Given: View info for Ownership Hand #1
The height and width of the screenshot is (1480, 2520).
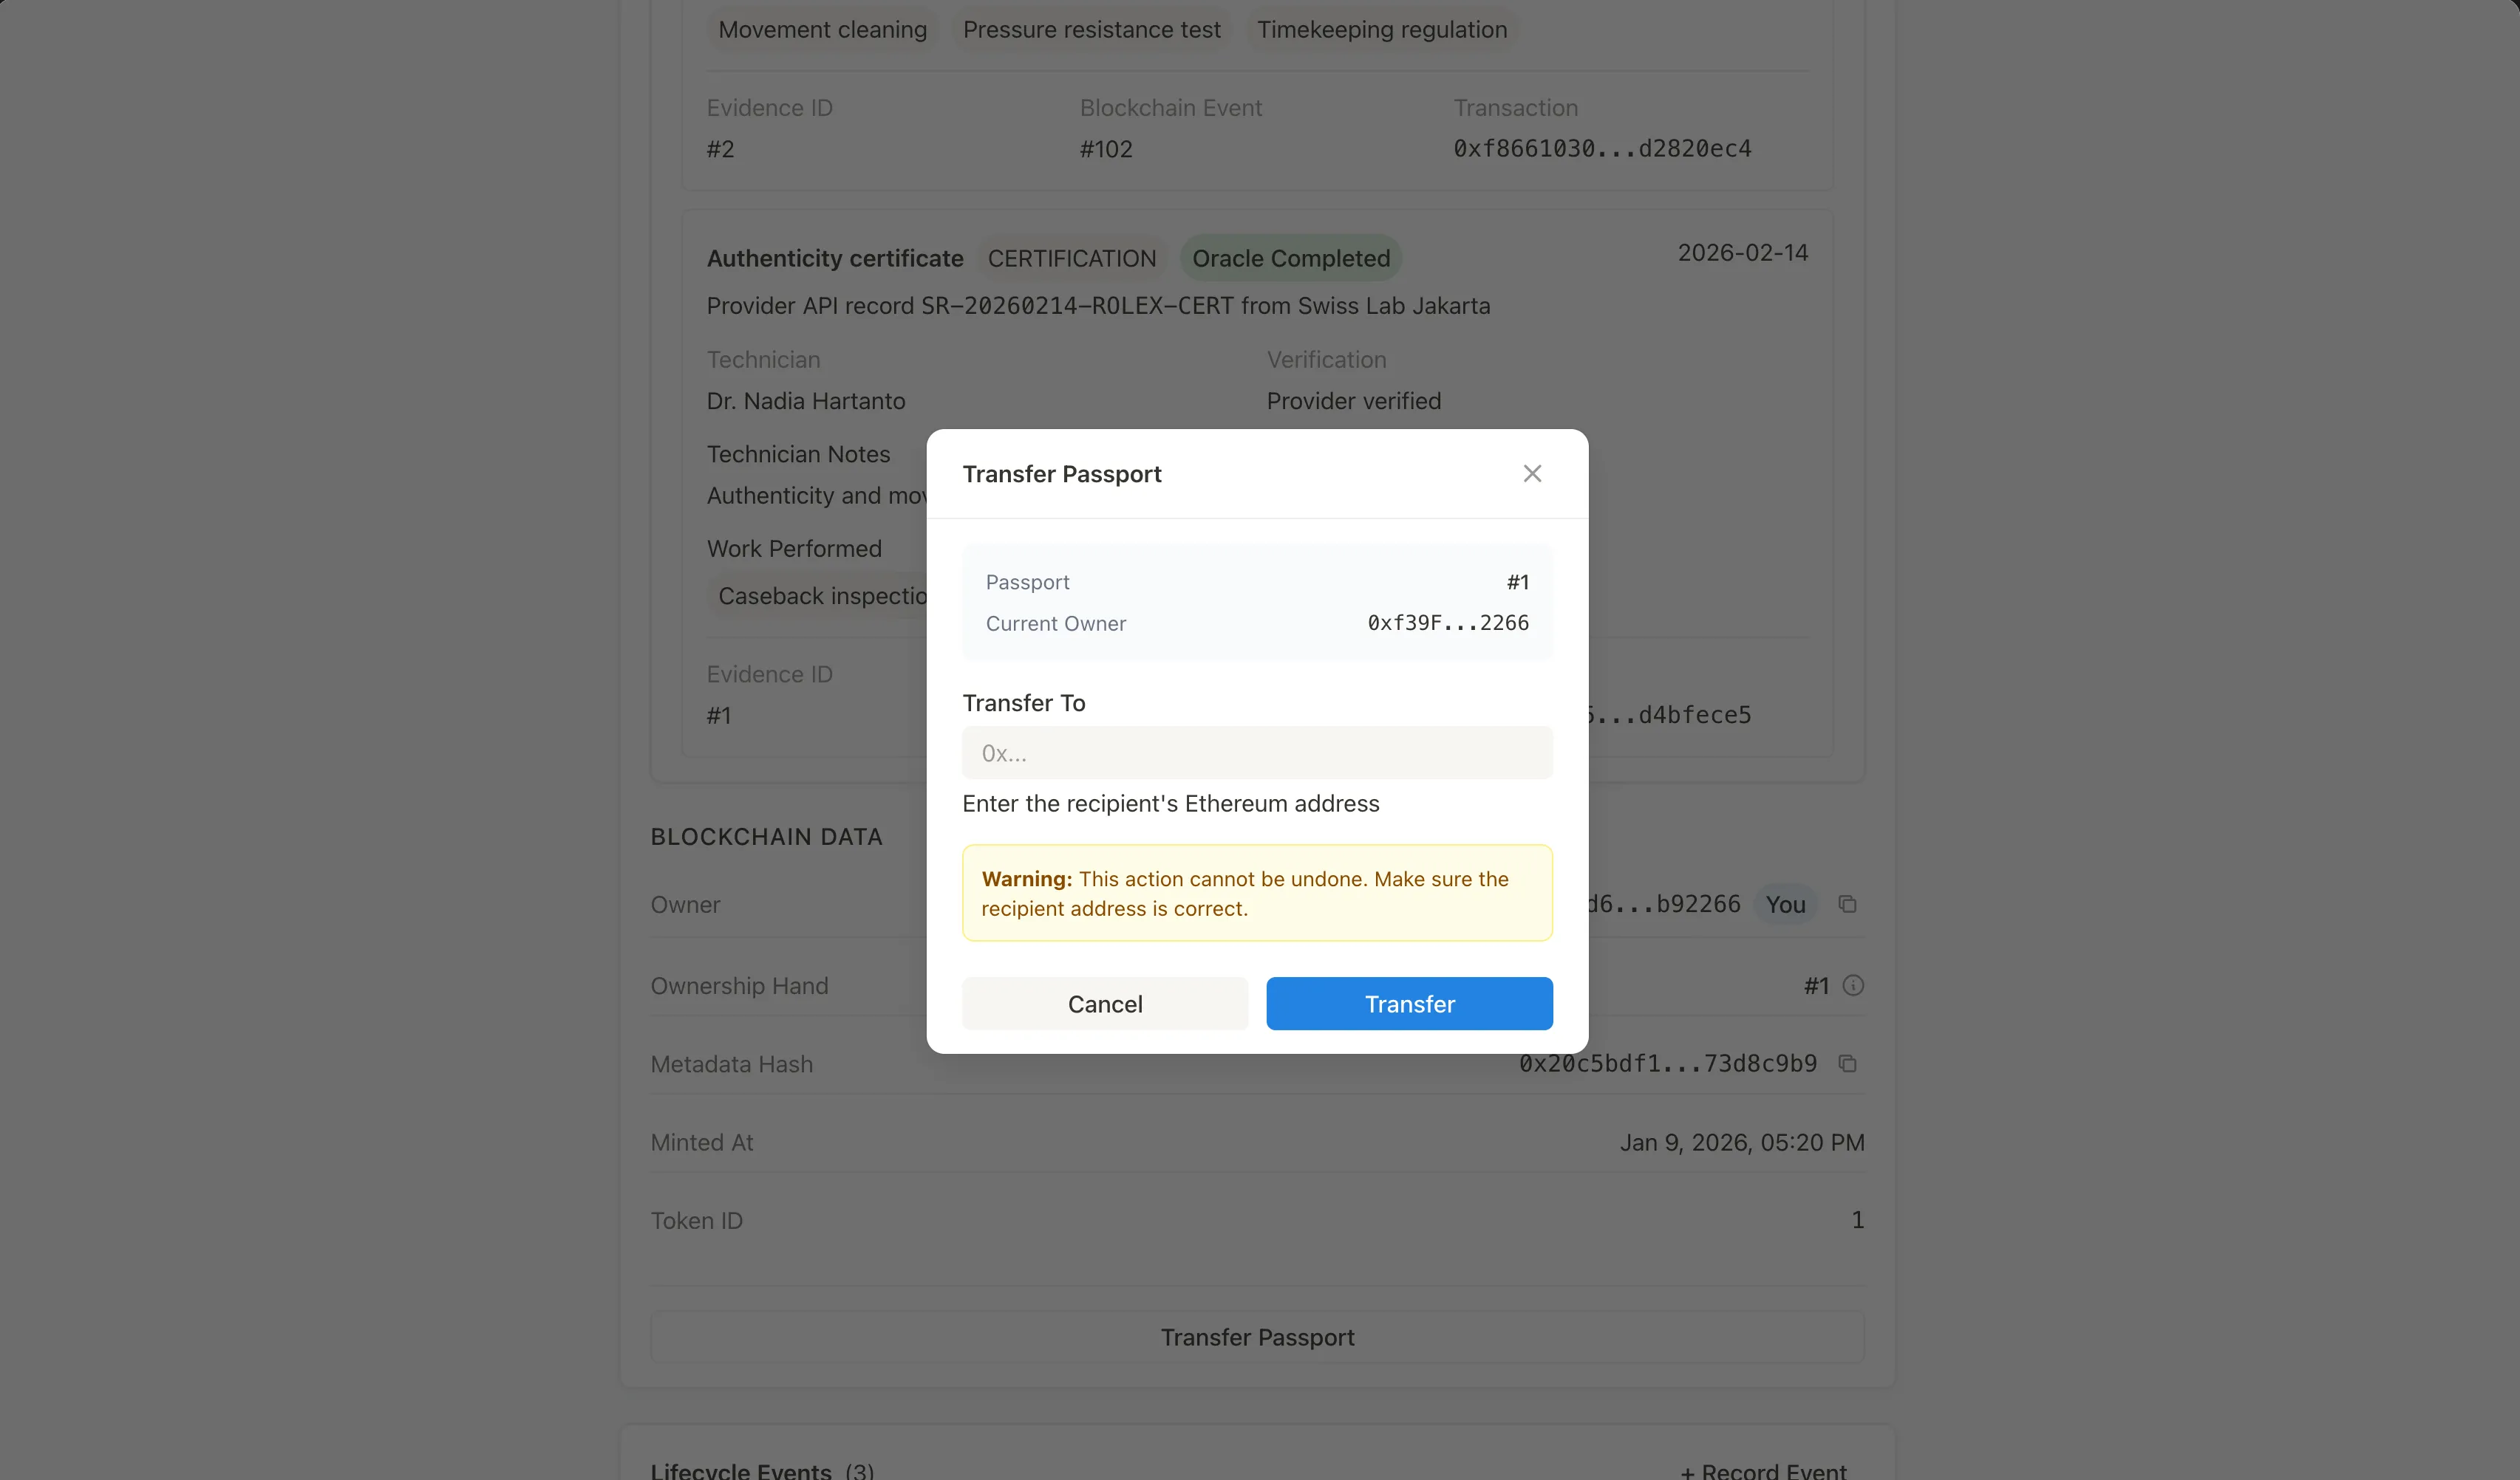Looking at the screenshot, I should tap(1854, 985).
